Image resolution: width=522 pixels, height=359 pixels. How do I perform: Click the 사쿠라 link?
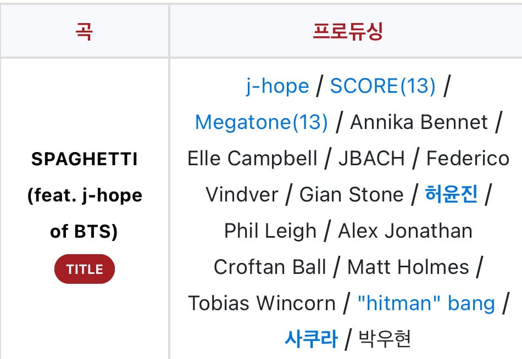tap(311, 339)
